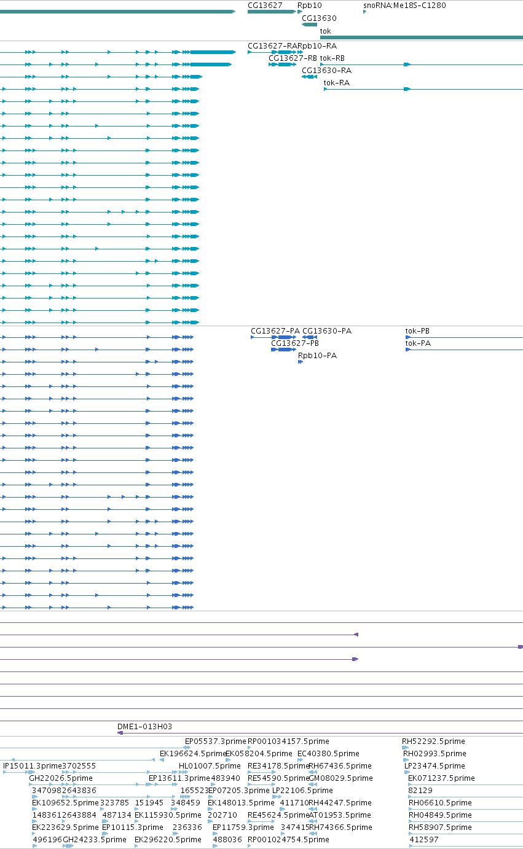Select EST label RH74366.5prime
This screenshot has height=849, width=523.
(x=340, y=827)
